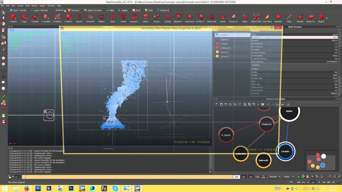Click the Reset button
342x192 pixels.
tap(287, 177)
